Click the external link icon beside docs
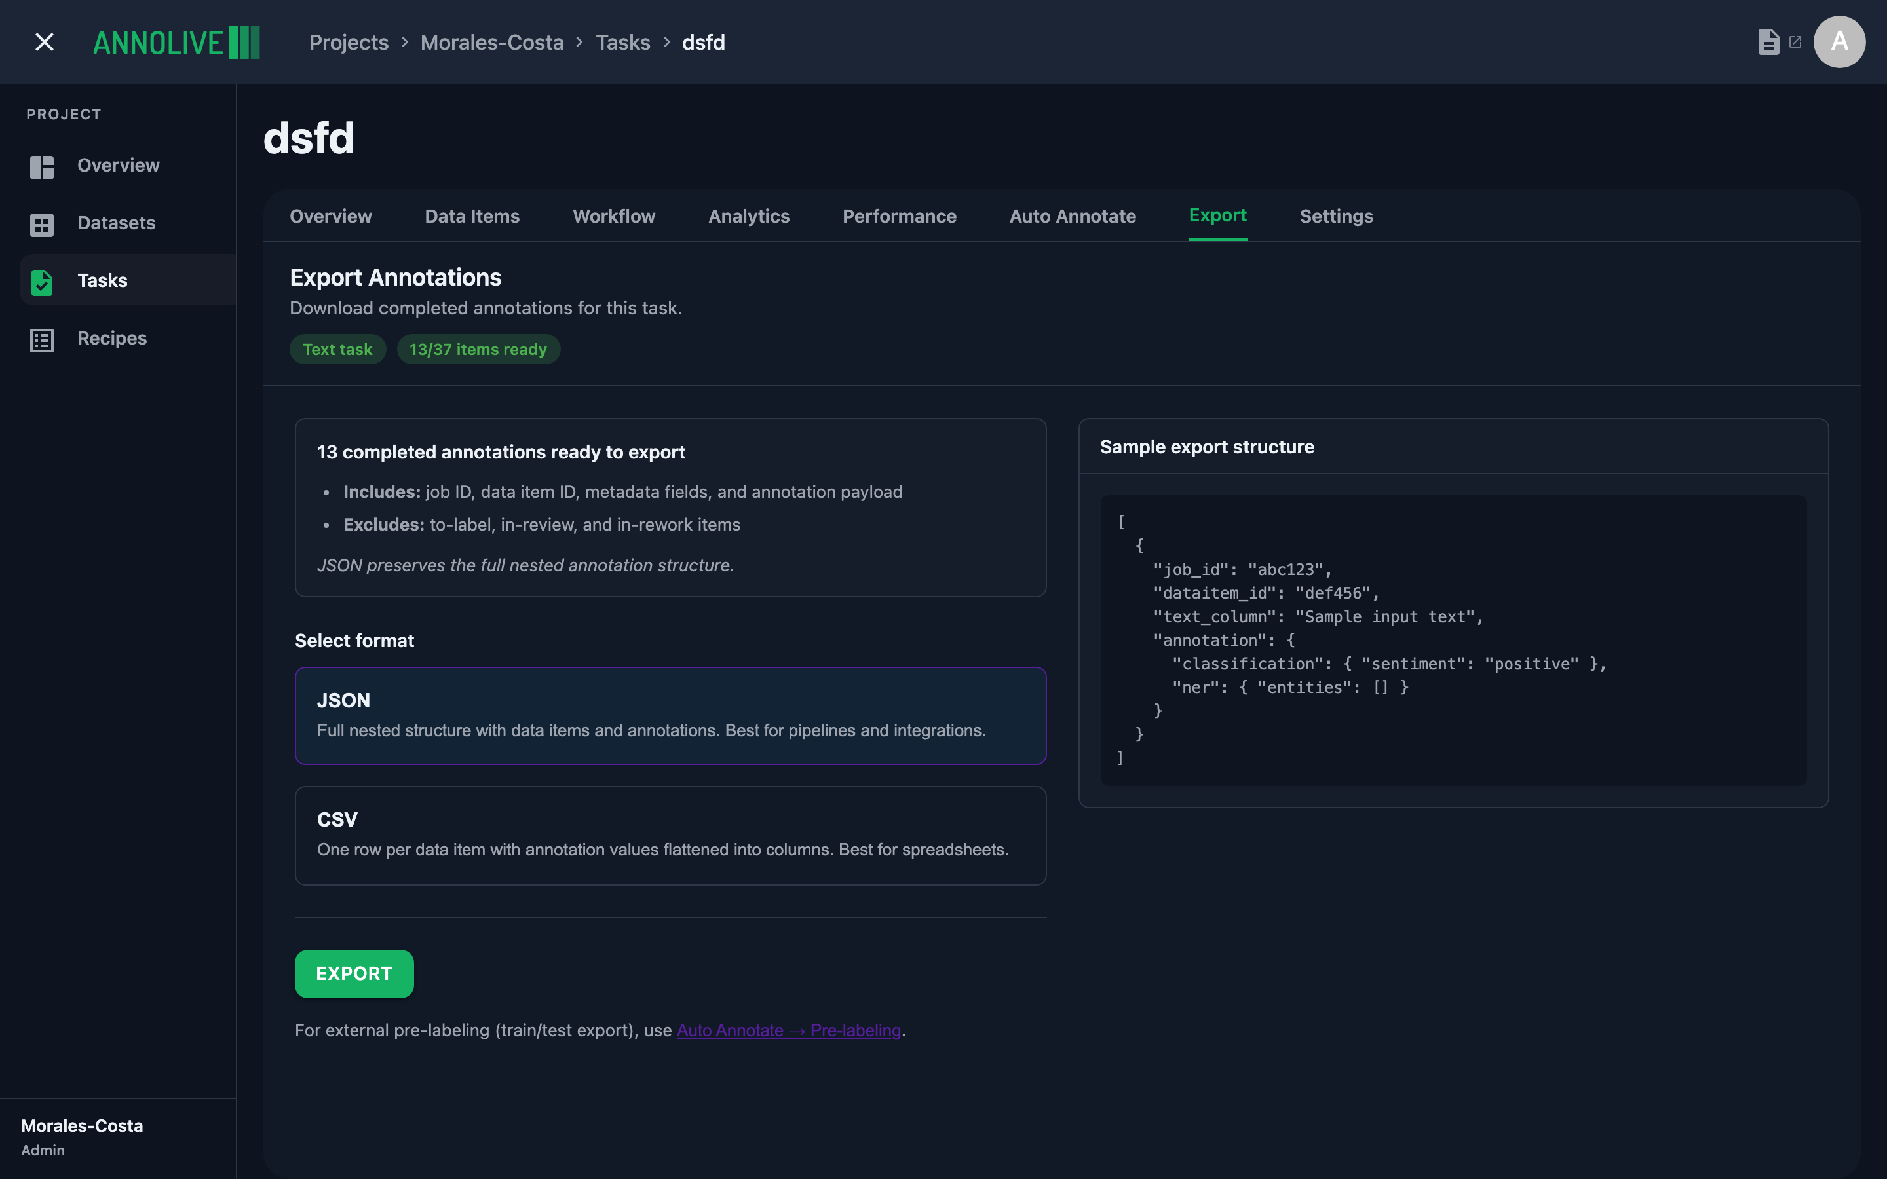The width and height of the screenshot is (1887, 1179). click(x=1795, y=42)
